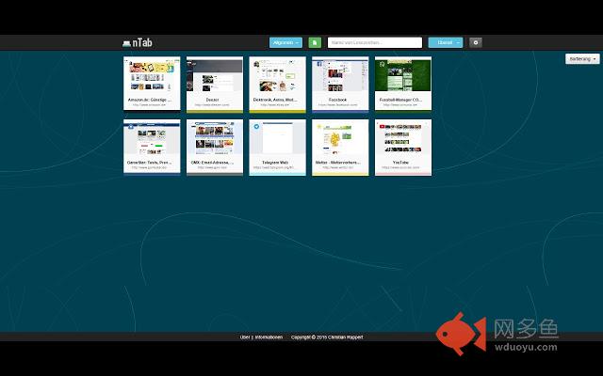Open the Wetter bookmark tile
The image size is (603, 376).
coord(340,147)
